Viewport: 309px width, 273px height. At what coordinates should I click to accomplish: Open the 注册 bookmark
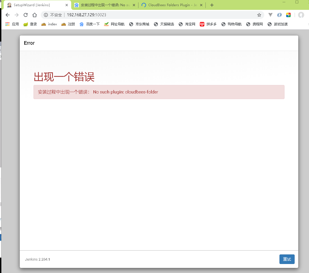[68, 24]
